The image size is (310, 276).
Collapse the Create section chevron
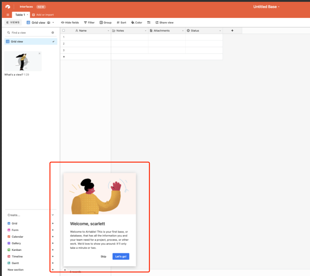tap(53, 215)
